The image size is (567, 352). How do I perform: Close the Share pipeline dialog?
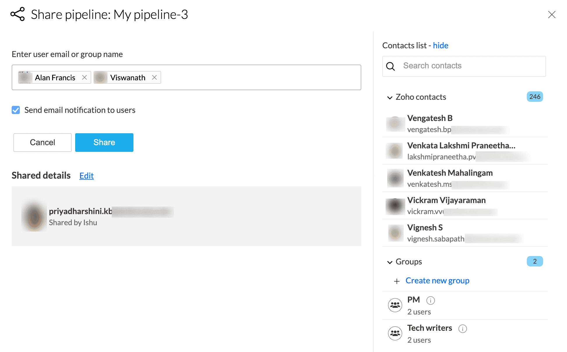(x=552, y=15)
